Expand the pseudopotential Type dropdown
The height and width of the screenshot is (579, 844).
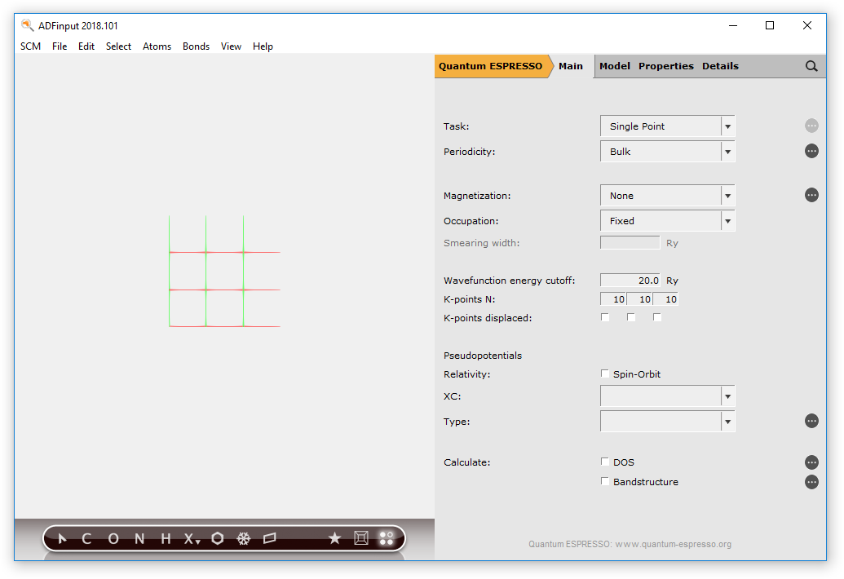[667, 422]
